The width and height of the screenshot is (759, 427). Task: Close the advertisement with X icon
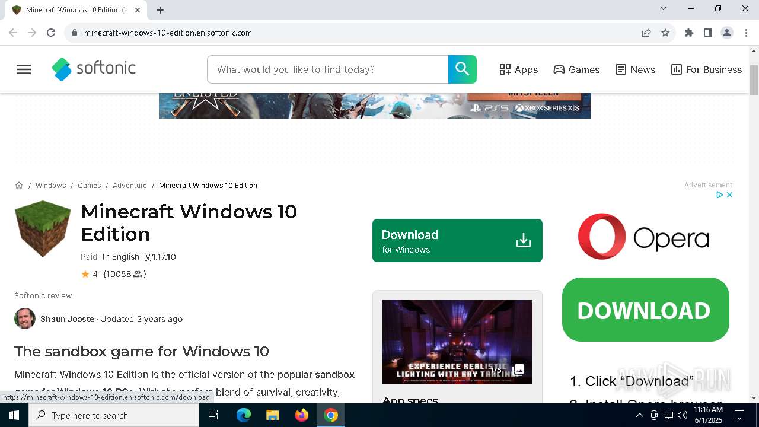tap(729, 195)
